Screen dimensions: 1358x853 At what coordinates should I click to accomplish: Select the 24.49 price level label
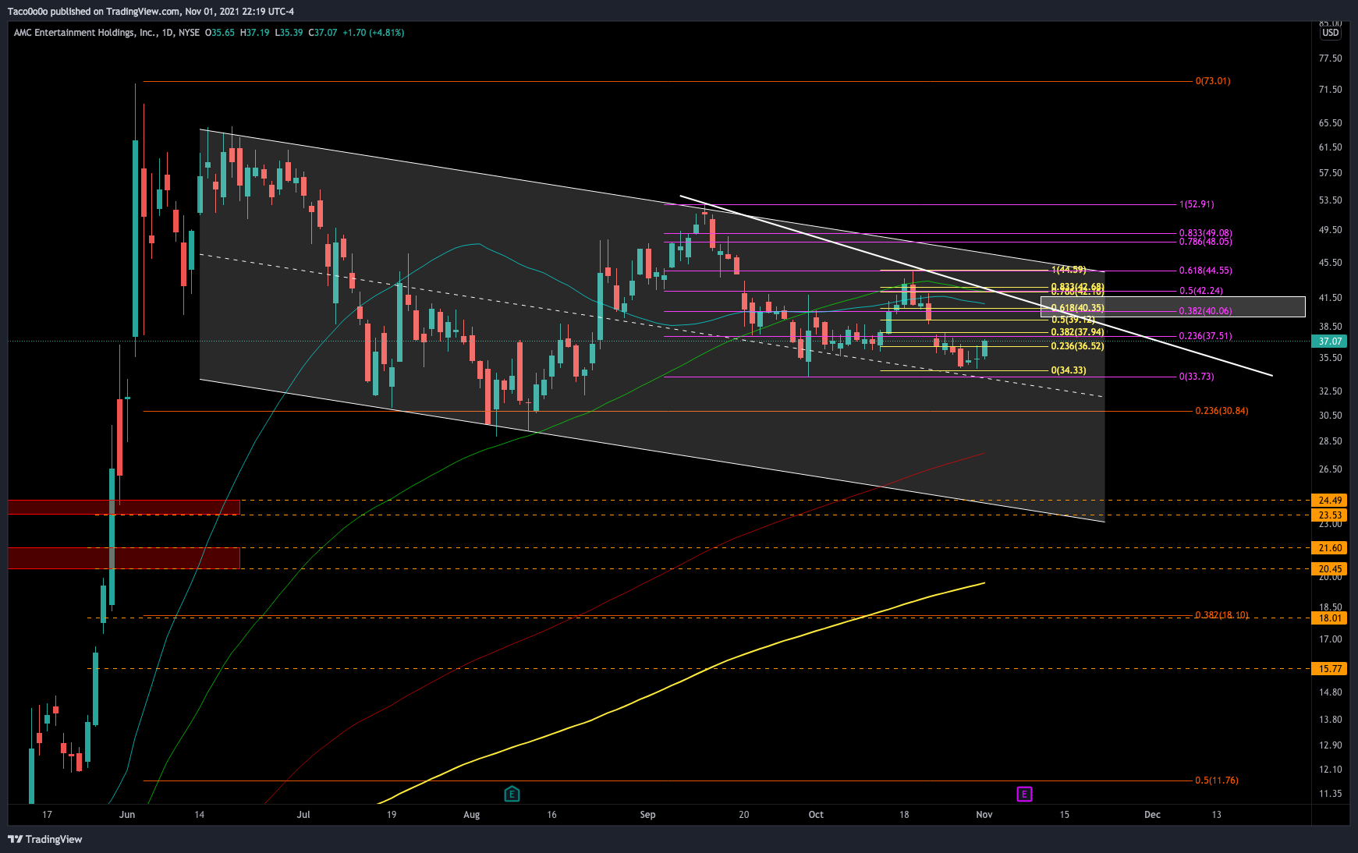coord(1331,501)
